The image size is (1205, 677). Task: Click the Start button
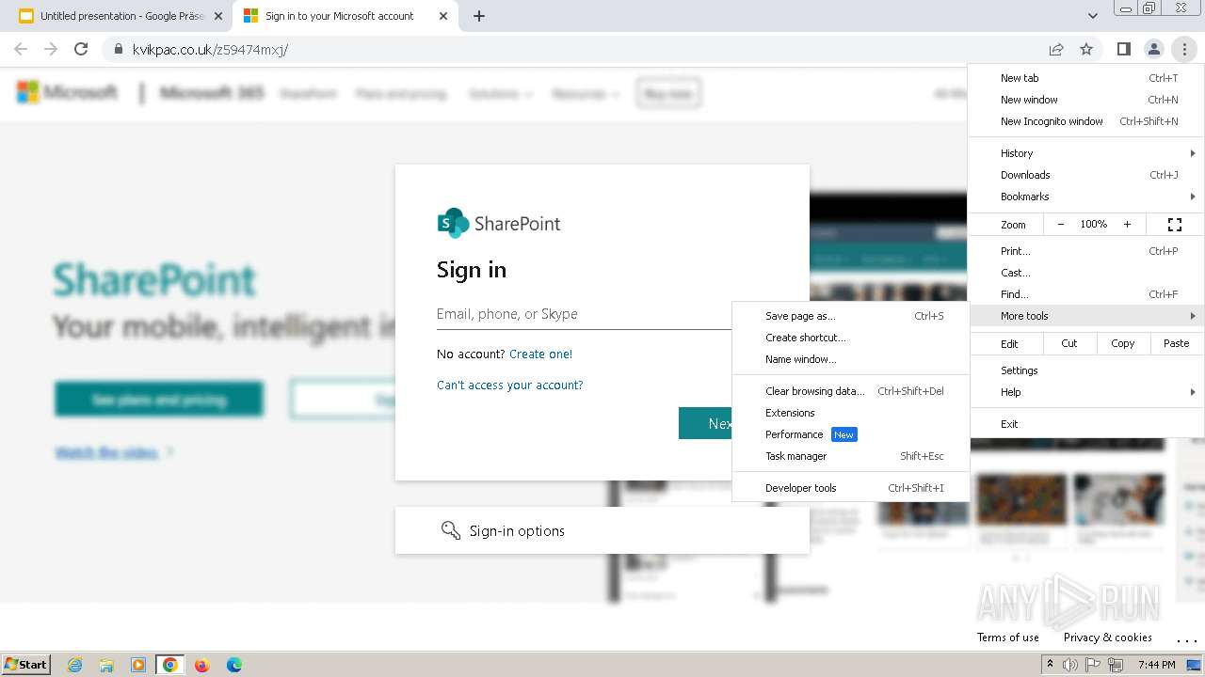point(25,665)
